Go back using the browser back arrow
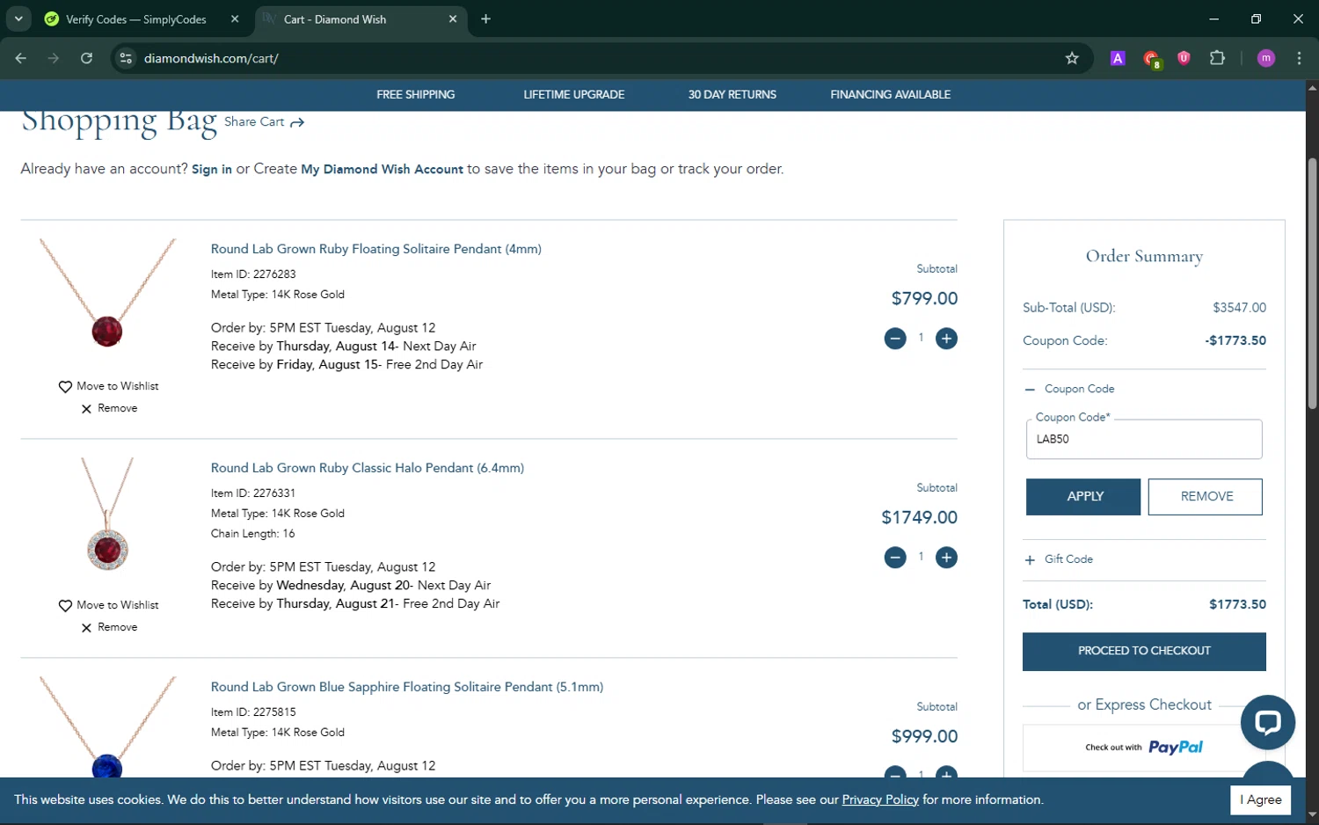Screen dimensions: 1319x825 (21, 58)
